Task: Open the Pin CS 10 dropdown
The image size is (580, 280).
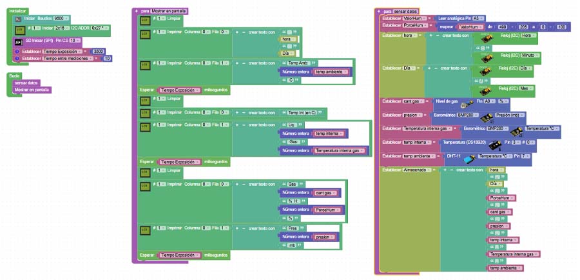Action: [75, 41]
